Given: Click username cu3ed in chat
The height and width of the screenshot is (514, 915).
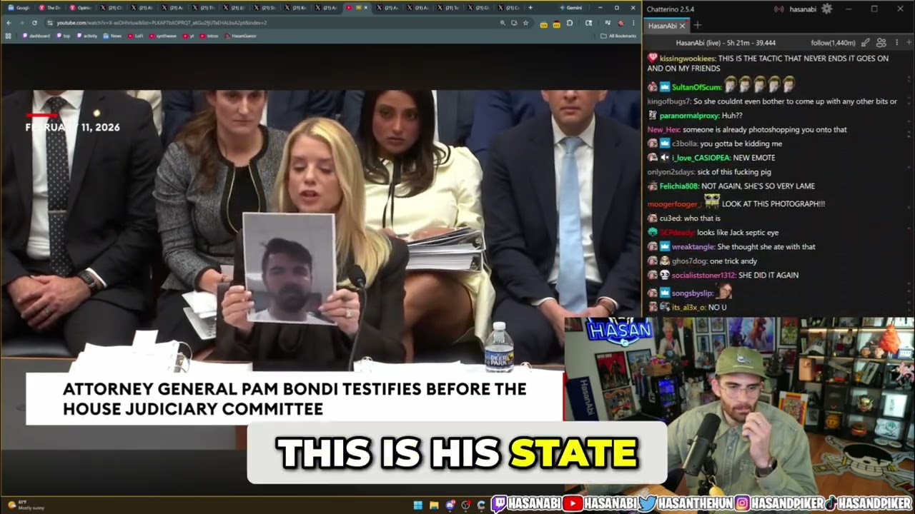Looking at the screenshot, I should point(670,218).
